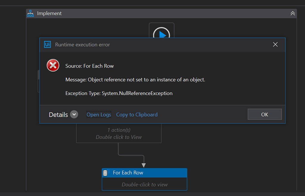
Task: Collapse the Implement panel with double chevron
Action: 292,13
